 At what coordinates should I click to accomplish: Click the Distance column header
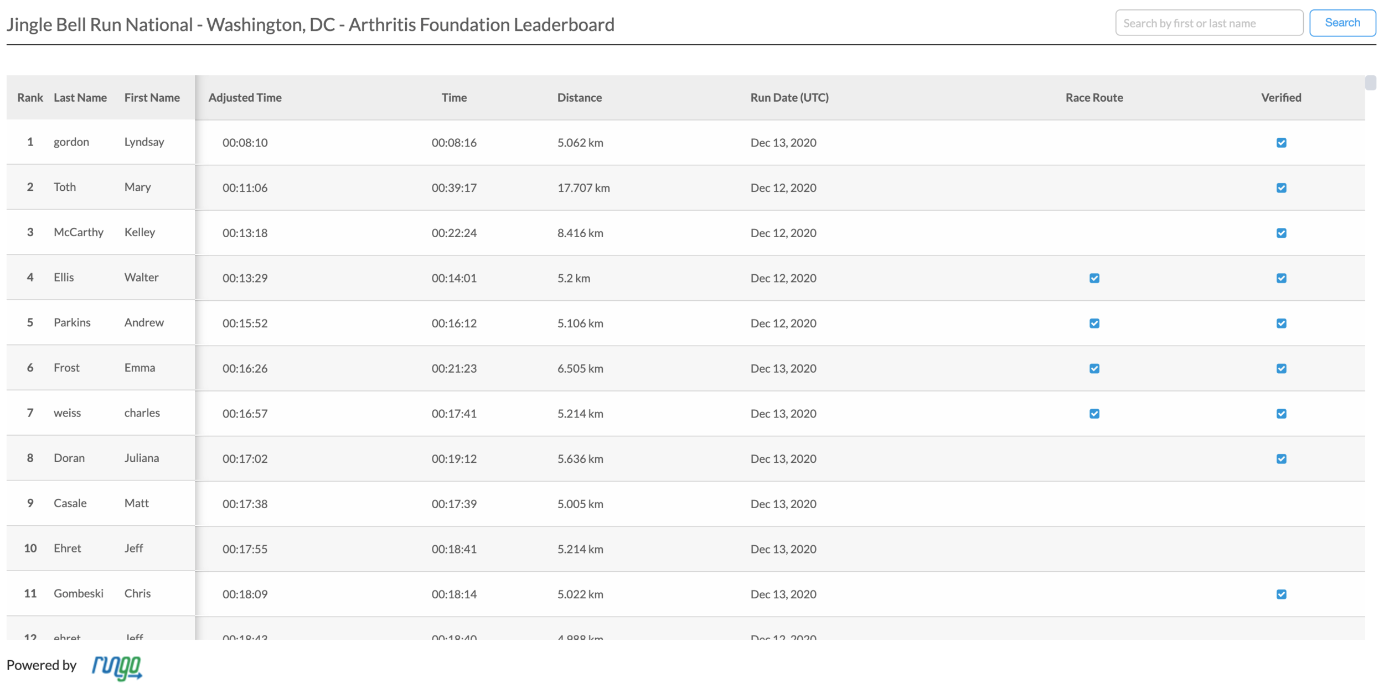click(579, 98)
